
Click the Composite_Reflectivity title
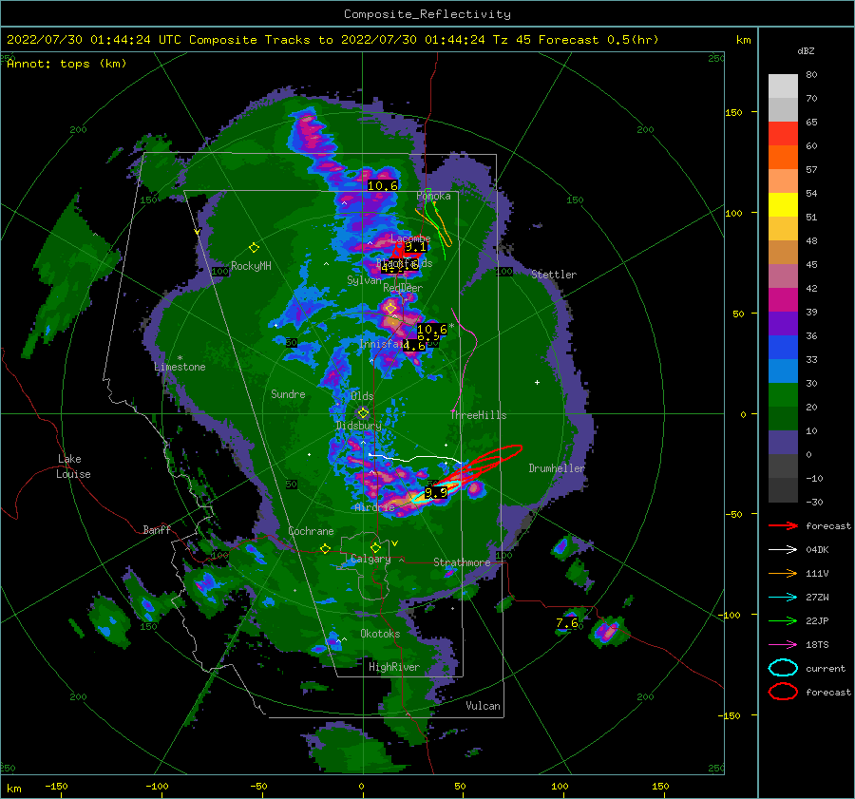[x=427, y=14]
